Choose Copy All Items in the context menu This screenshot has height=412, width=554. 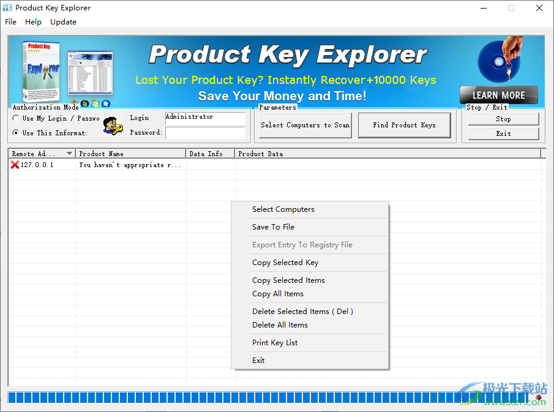point(310,294)
